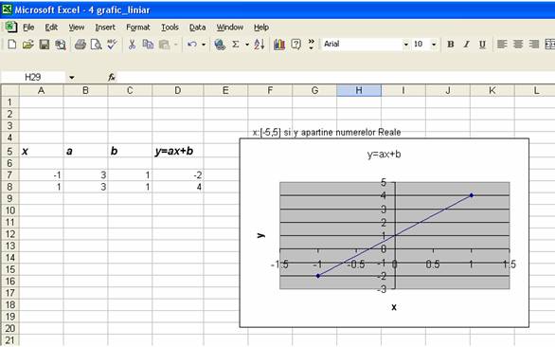This screenshot has width=555, height=347.
Task: Toggle Italic formatting
Action: tap(467, 45)
